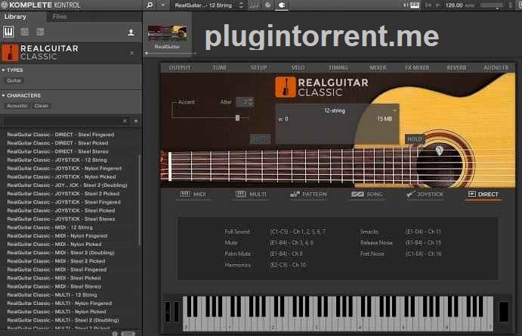Select the highlighted plug-in view icon
This screenshot has height=336, width=522.
pos(282,5)
